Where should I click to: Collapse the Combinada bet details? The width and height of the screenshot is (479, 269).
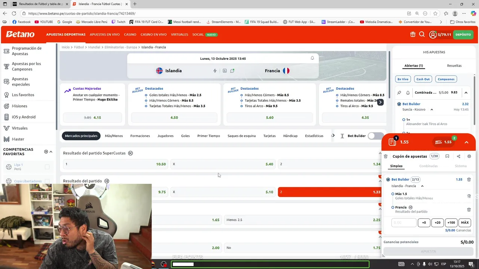click(466, 93)
